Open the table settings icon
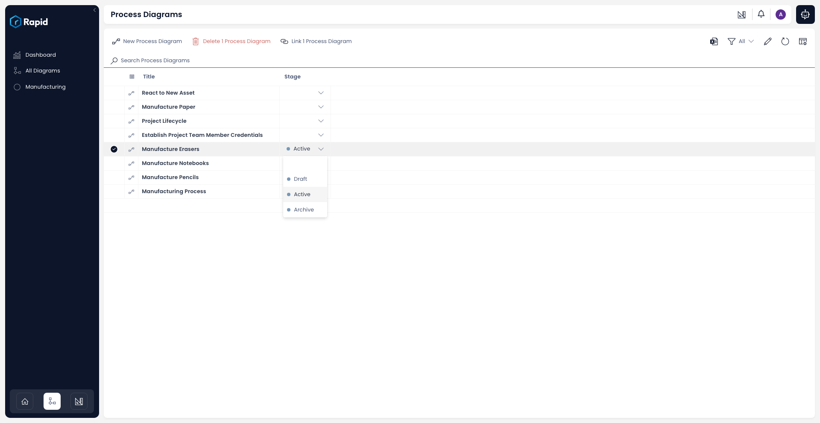Viewport: 820px width, 423px height. point(802,41)
